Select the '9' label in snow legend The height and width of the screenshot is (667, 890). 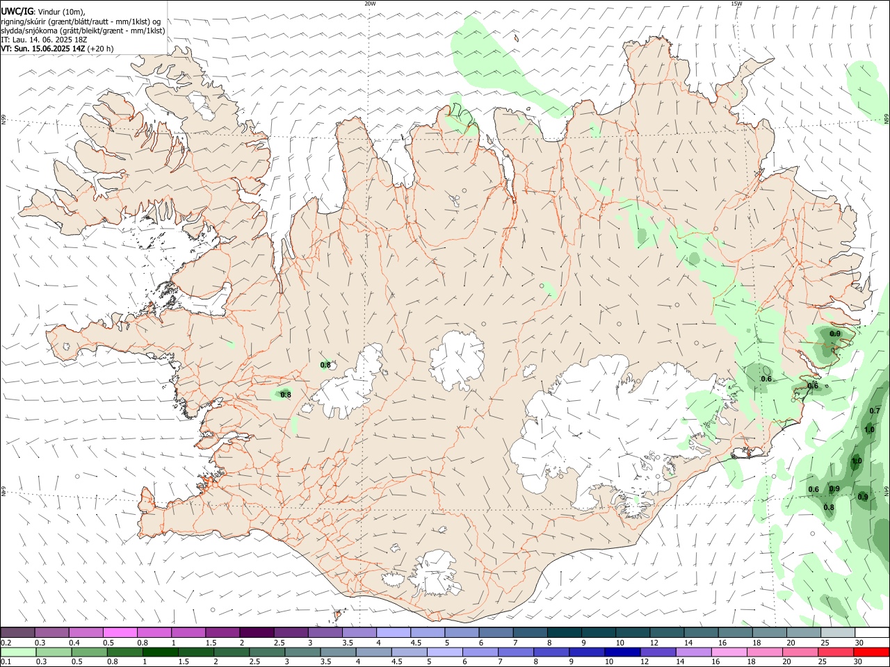tap(583, 643)
